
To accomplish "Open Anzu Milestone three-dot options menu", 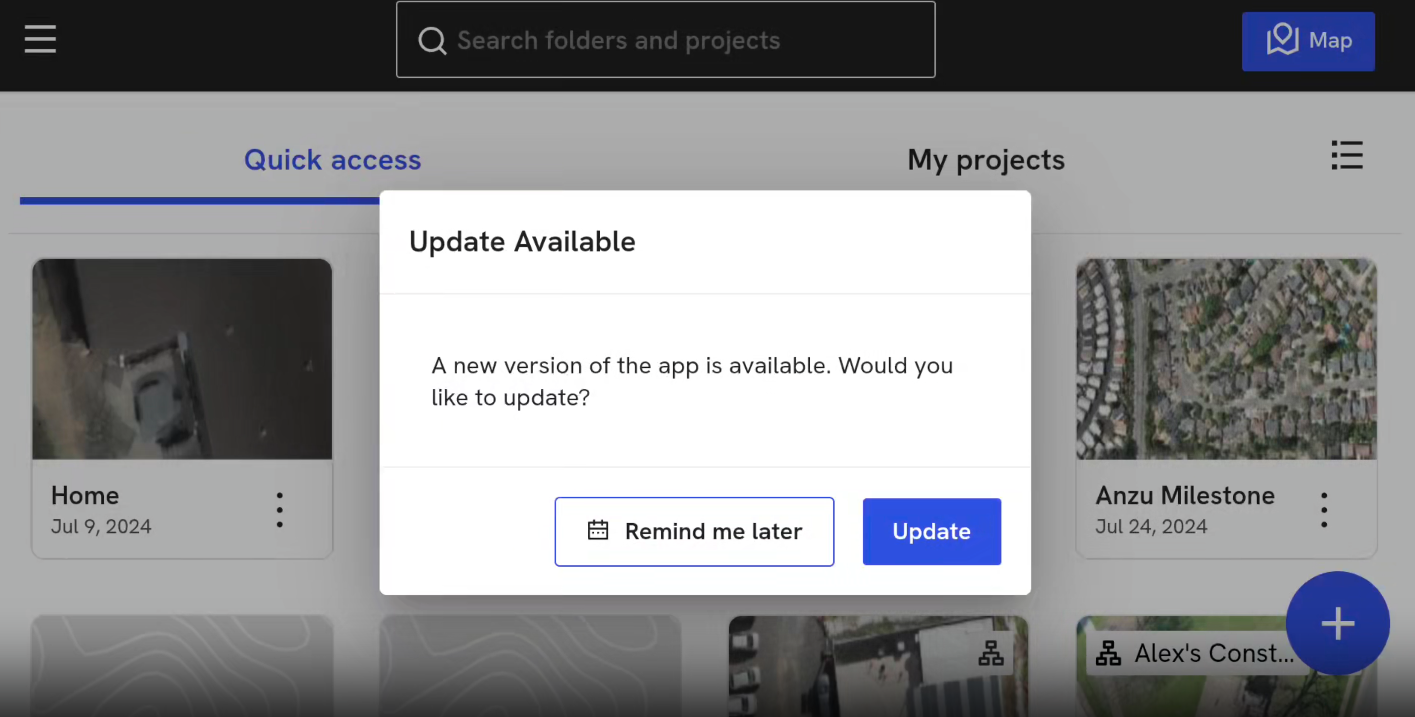I will pyautogui.click(x=1324, y=510).
